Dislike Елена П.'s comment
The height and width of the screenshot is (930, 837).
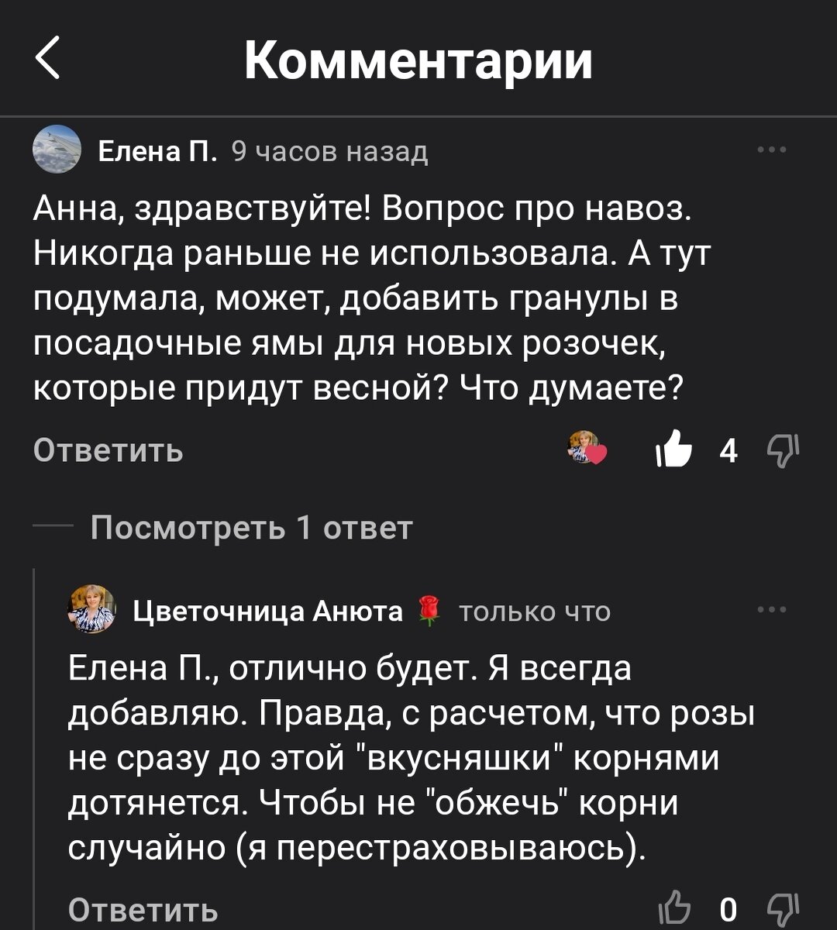pos(785,449)
